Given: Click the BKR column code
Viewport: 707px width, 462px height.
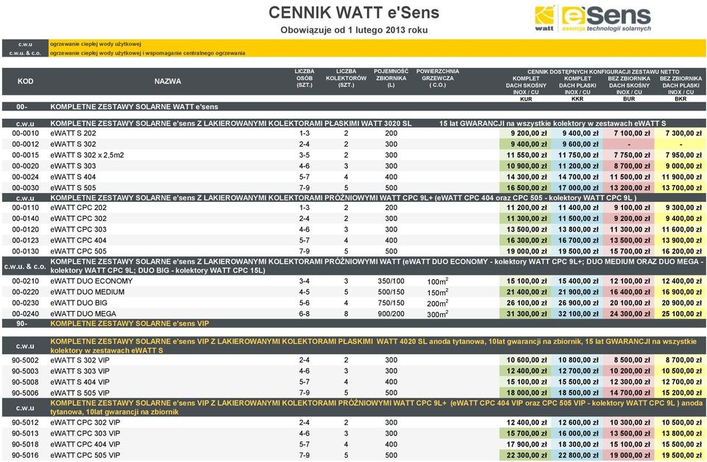Looking at the screenshot, I should (680, 99).
